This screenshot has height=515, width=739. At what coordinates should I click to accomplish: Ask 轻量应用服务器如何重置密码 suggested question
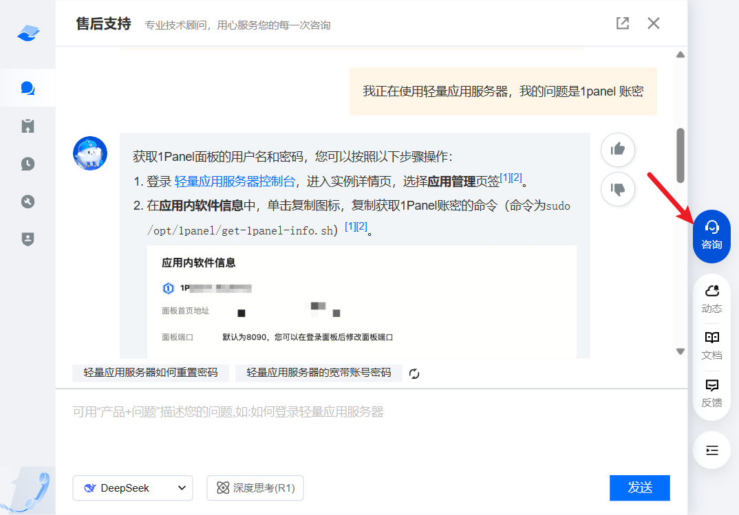(x=150, y=373)
